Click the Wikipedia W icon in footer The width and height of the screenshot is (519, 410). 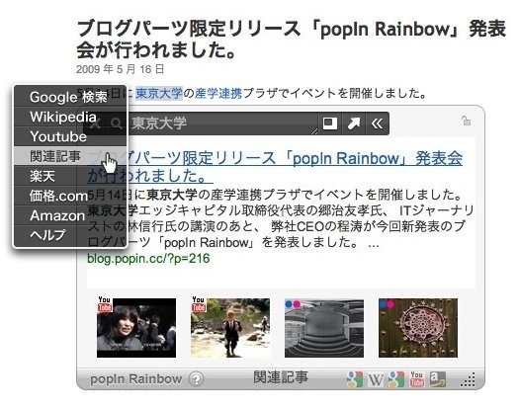[376, 379]
